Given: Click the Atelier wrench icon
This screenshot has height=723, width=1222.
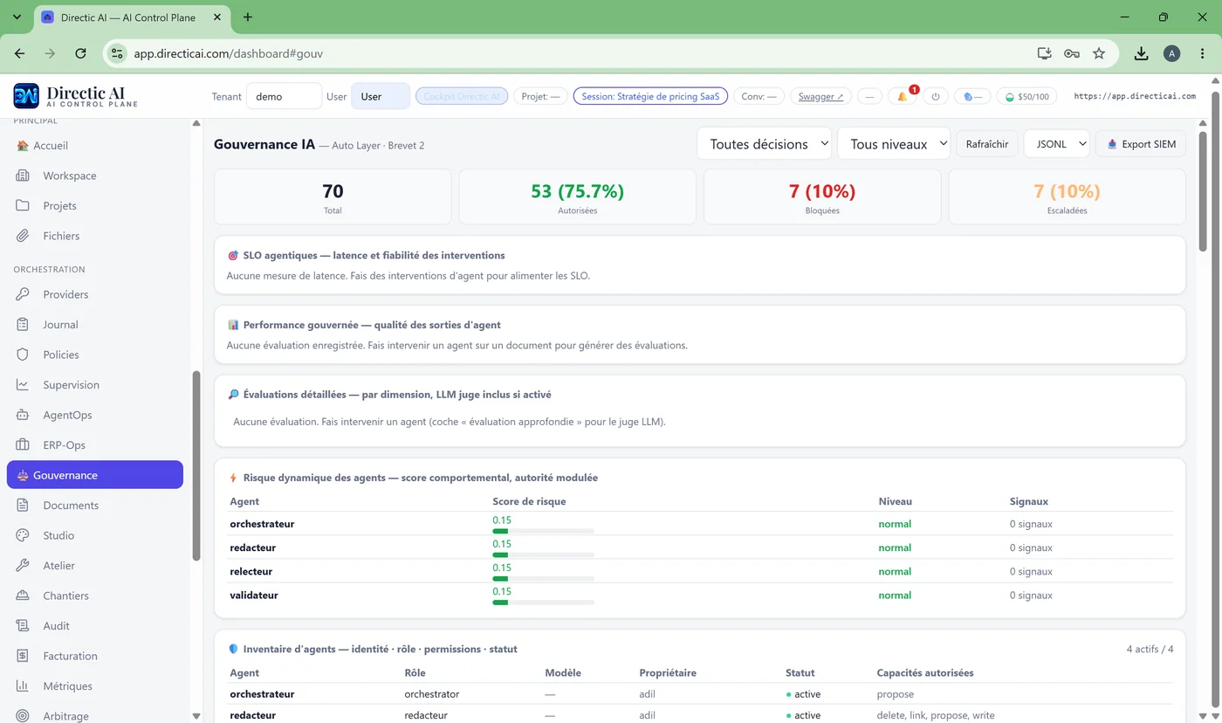Looking at the screenshot, I should 24,566.
